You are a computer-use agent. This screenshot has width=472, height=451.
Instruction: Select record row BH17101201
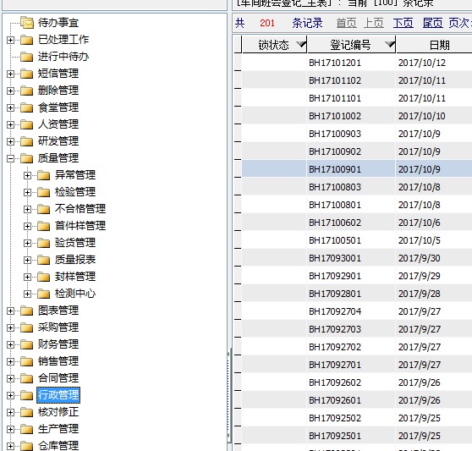point(357,63)
